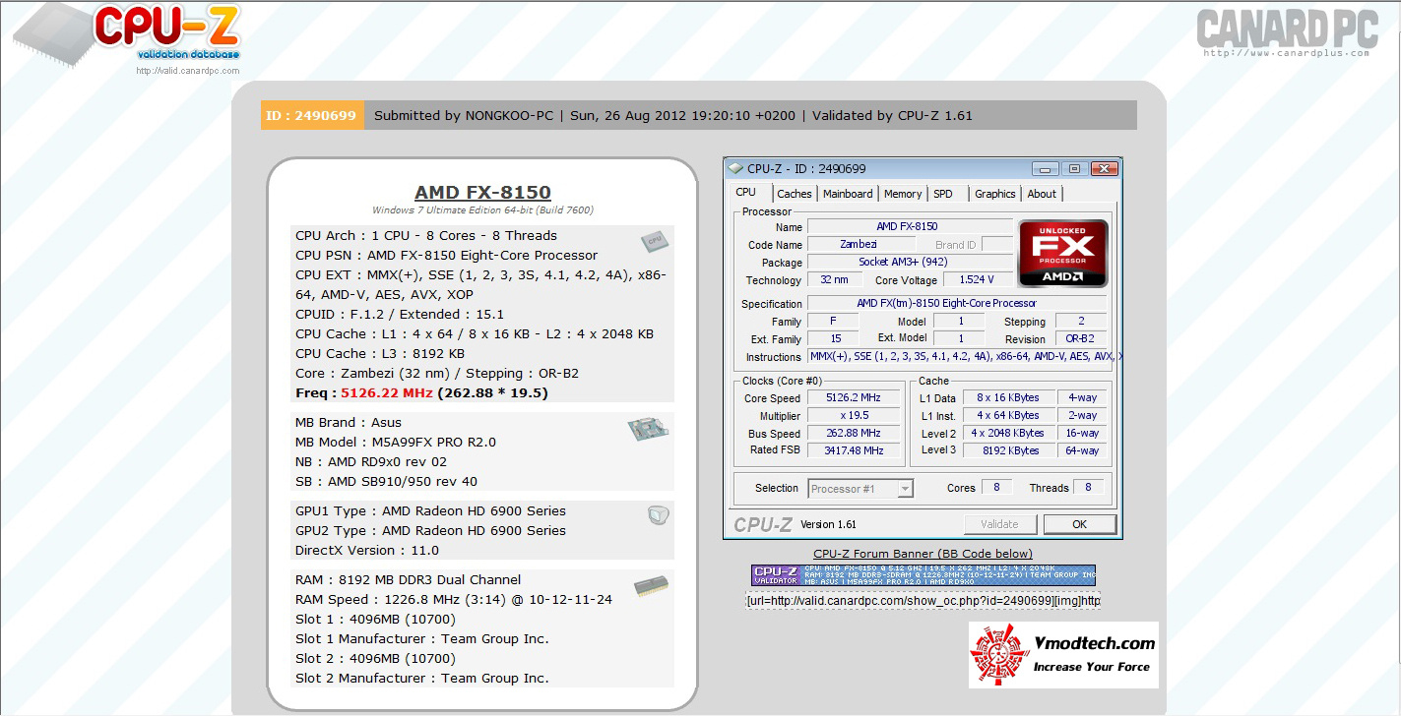Click the Validate button
The height and width of the screenshot is (716, 1401).
999,524
